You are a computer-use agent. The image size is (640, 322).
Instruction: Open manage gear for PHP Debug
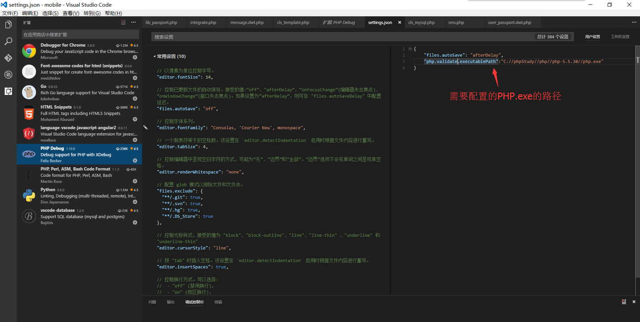135,160
